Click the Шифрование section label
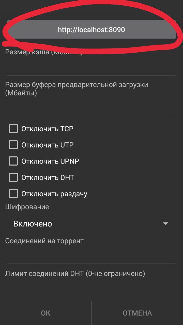 click(x=27, y=207)
